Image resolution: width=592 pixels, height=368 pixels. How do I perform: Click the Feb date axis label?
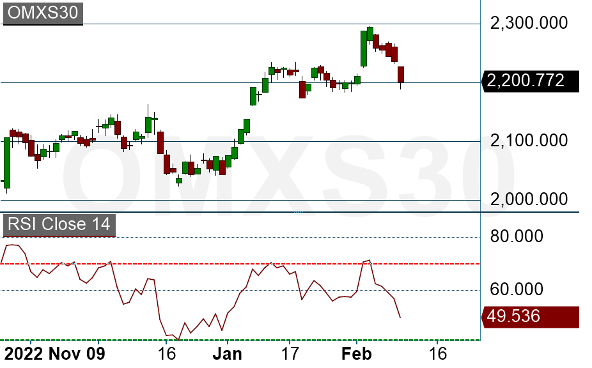(356, 354)
